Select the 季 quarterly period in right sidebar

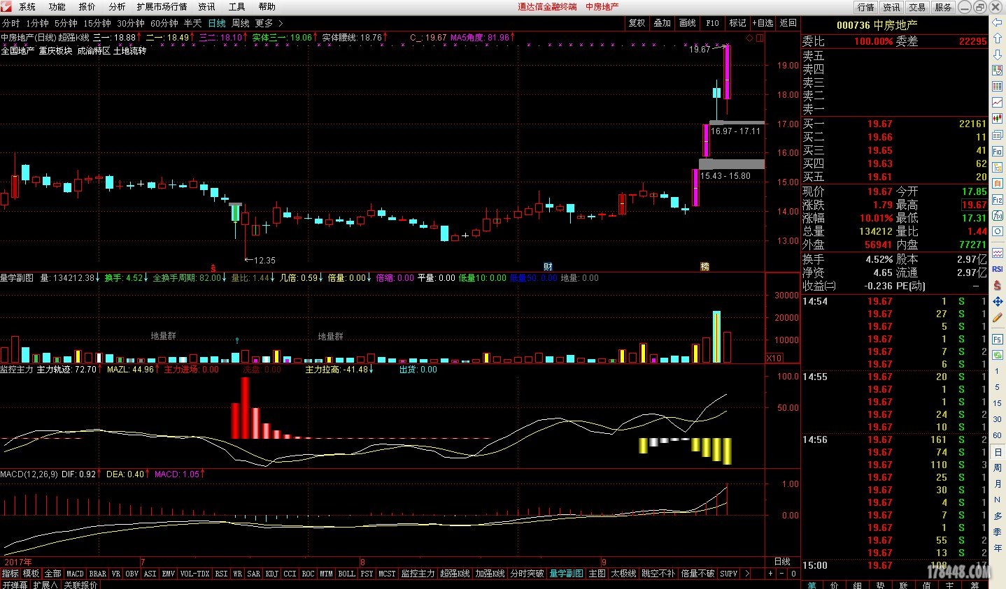[x=998, y=532]
